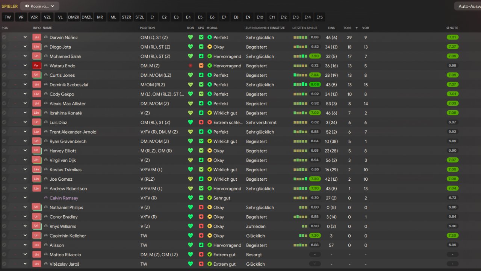
Task: Expand the row chevron for Ryan Gravenberch
Action: tap(25, 141)
